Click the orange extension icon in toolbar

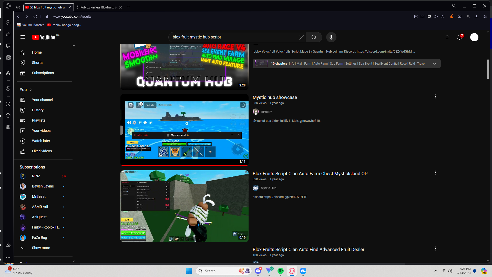[x=452, y=16]
